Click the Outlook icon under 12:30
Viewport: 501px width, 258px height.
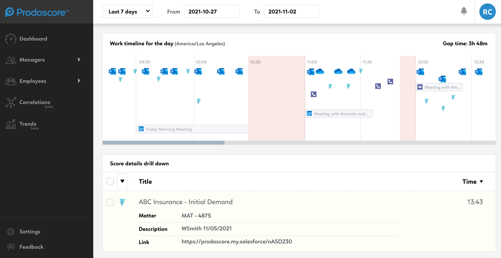click(479, 72)
